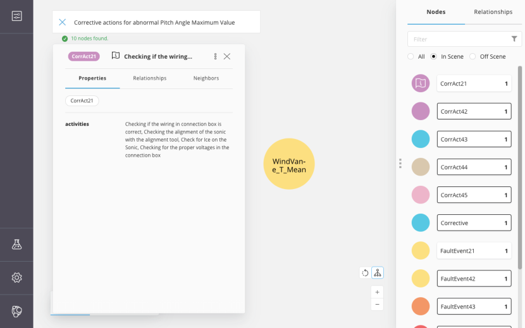Click the WindVane_T_Mean graph node
525x328 pixels.
tap(289, 164)
